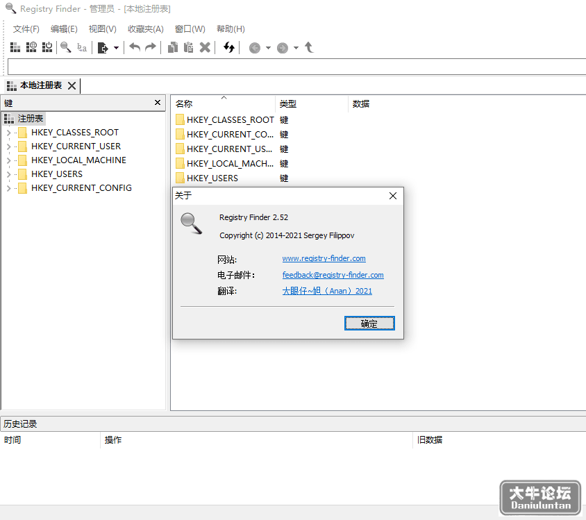Screen dimensions: 586x520
Task: Open the www.registry-finder.com link
Action: coord(324,258)
